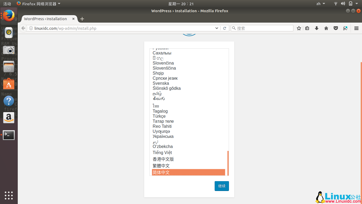
Task: Show bookmarks with the clipboard toolbar icon
Action: click(x=307, y=28)
